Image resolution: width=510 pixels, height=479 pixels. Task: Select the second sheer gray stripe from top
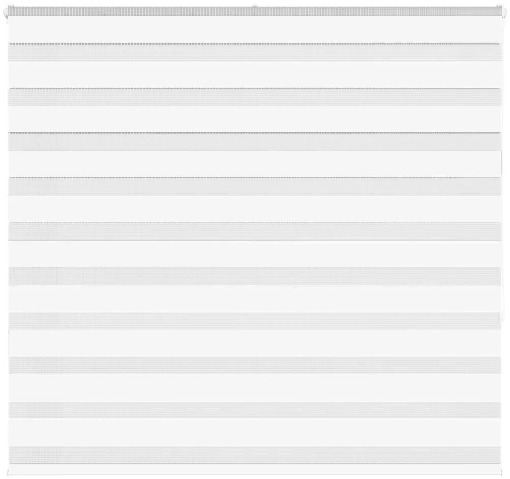pos(254,97)
